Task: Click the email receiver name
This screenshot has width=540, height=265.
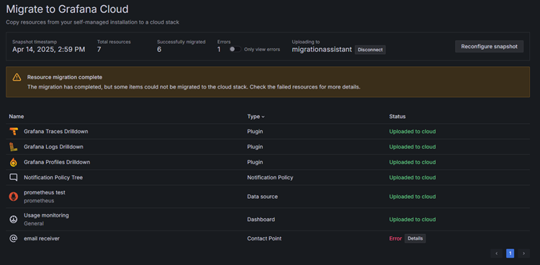Action: pyautogui.click(x=42, y=238)
